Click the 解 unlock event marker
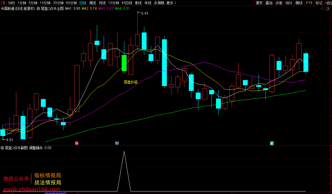 272,143
